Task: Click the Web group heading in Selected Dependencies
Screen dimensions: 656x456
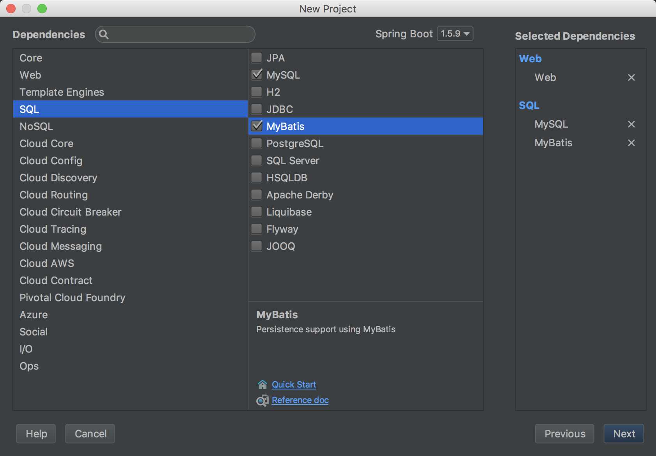Action: [530, 59]
